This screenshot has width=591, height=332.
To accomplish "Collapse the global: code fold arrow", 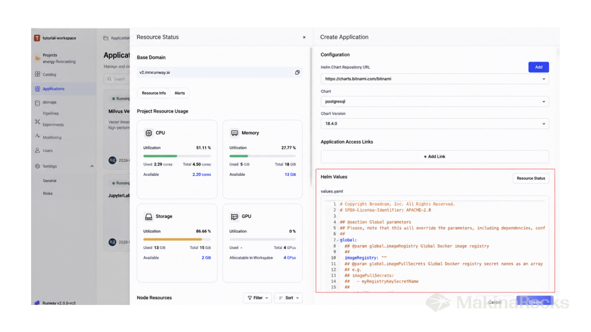I will 338,240.
